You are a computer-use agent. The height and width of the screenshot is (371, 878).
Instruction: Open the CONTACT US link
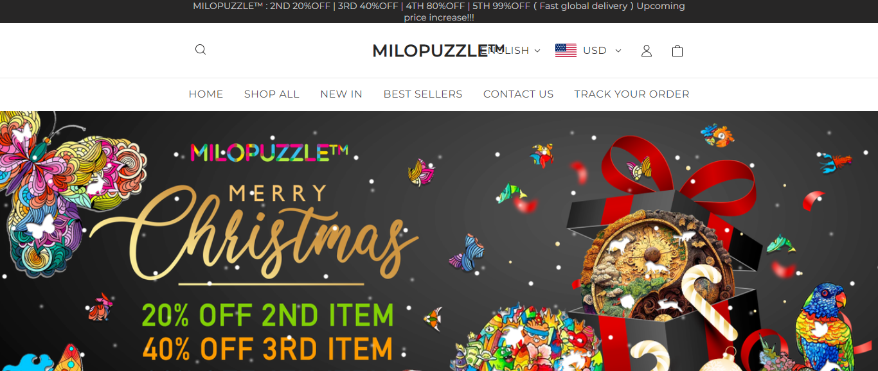[x=518, y=94]
